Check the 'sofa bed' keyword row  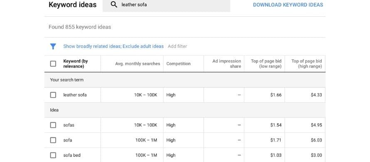pos(53,155)
